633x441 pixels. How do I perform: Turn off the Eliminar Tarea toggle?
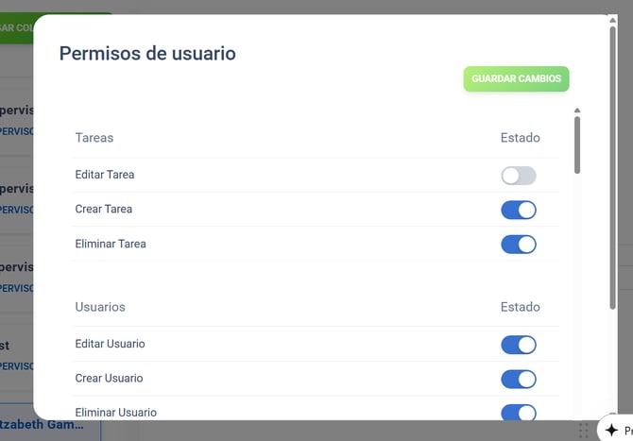coord(518,245)
